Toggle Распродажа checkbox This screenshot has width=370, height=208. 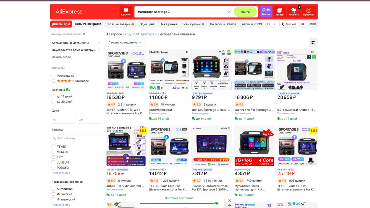tap(53, 75)
